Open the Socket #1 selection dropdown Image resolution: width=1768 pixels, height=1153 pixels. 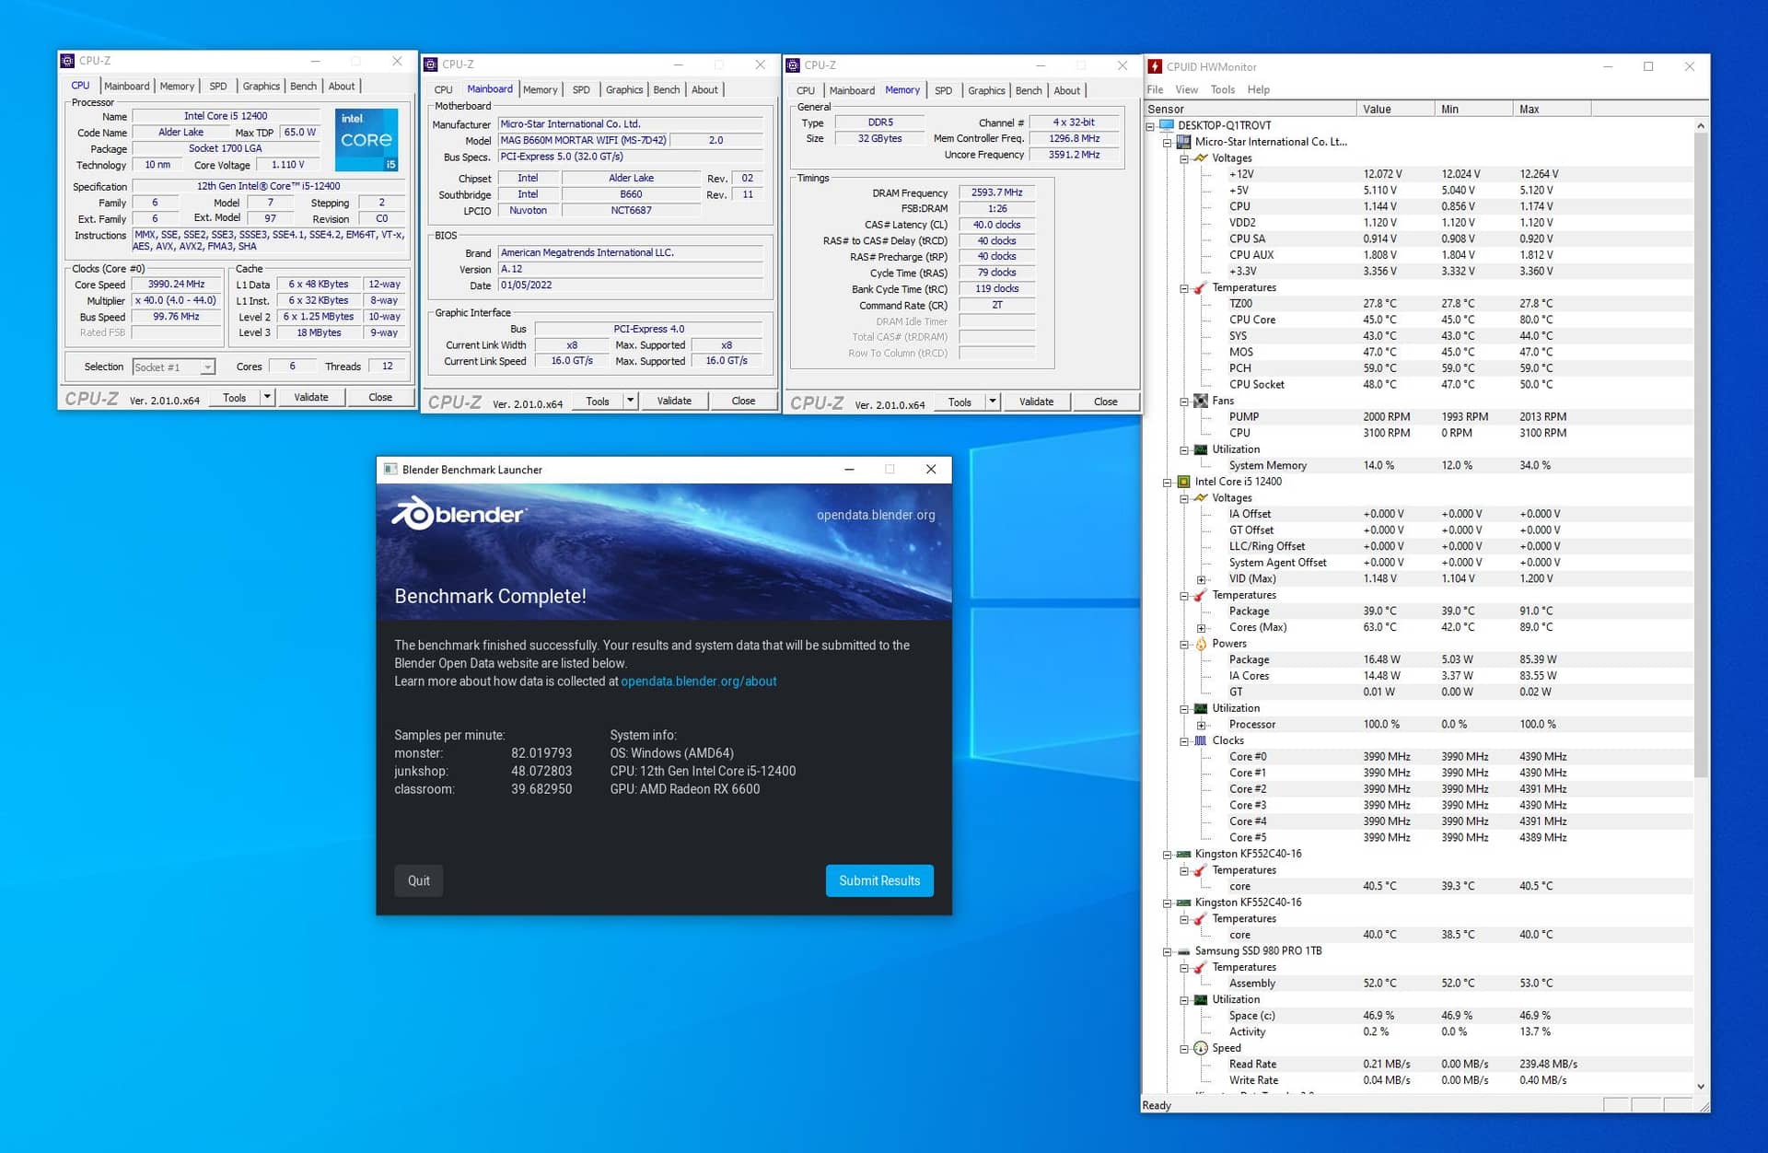[x=207, y=367]
